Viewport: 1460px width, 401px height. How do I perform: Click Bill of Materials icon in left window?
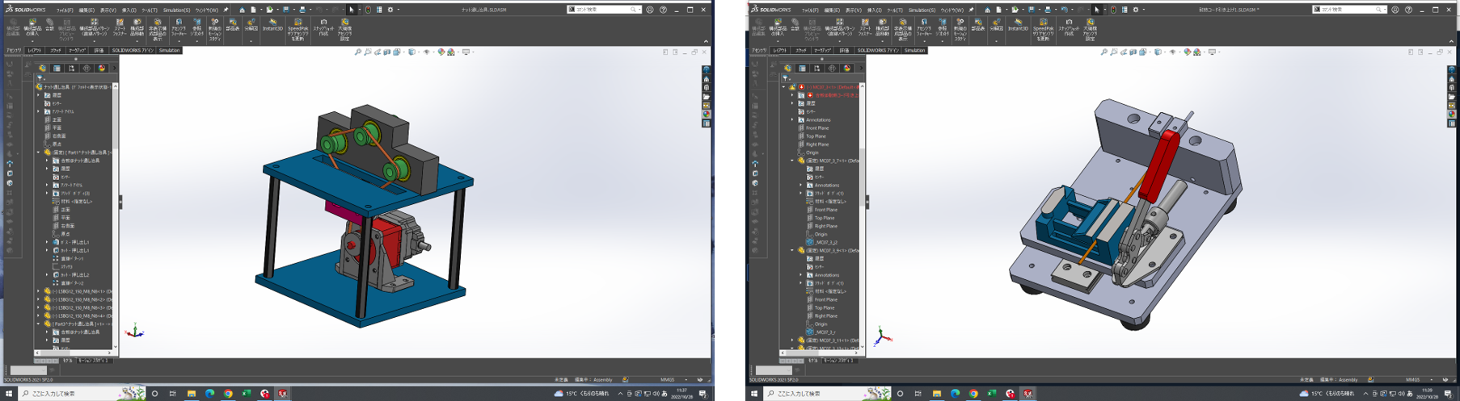coord(233,26)
